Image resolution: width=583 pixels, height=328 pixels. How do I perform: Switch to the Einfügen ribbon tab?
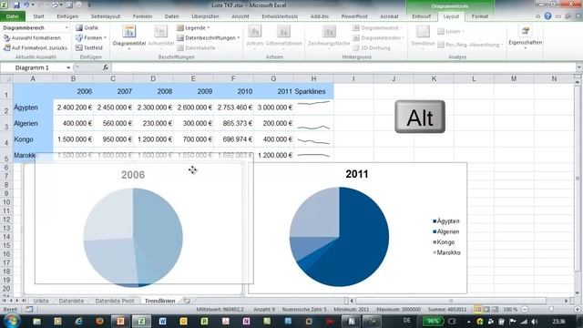[x=67, y=16]
